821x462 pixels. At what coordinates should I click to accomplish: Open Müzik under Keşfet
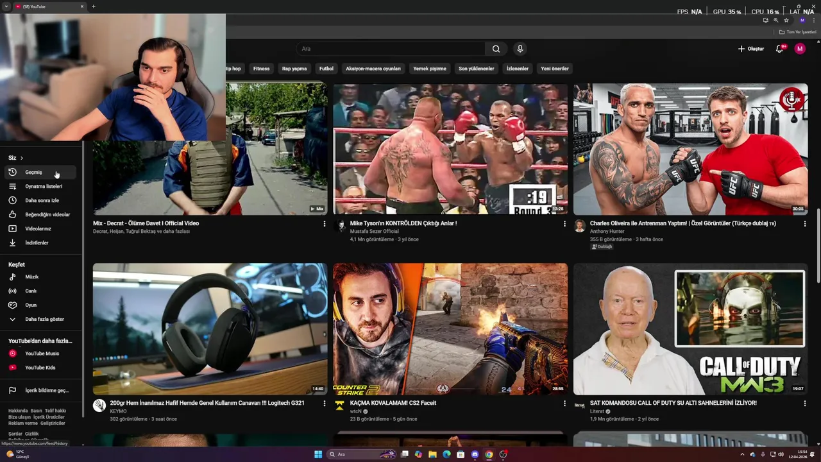[40, 277]
